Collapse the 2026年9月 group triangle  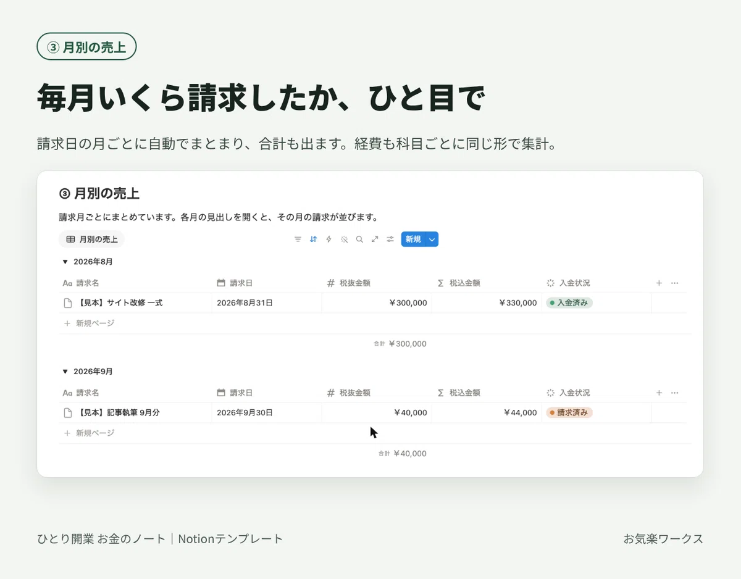65,372
